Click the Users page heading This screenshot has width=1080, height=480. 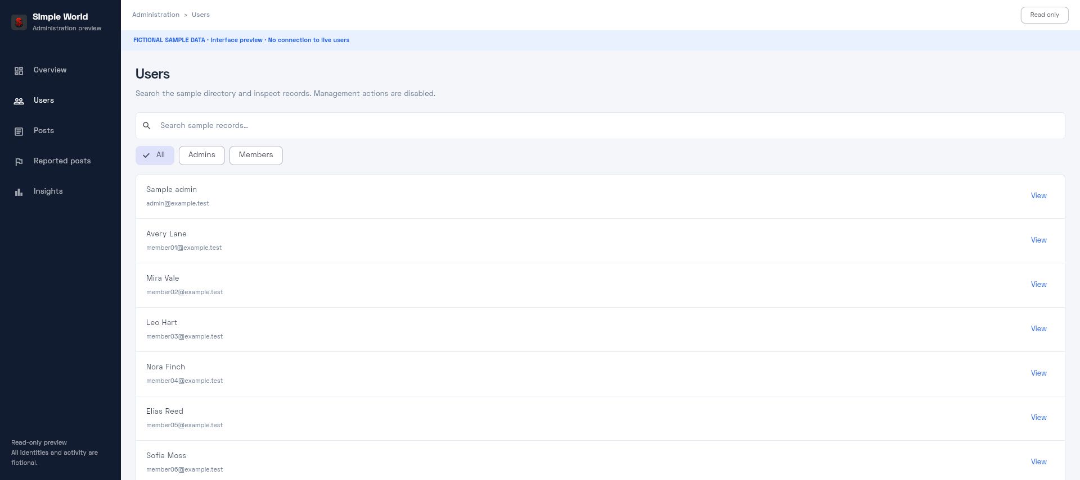click(152, 74)
